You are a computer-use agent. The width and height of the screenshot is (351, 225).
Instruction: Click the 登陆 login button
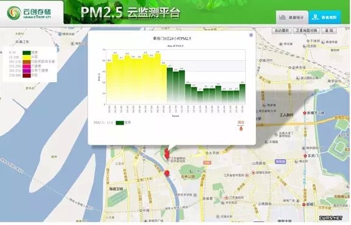(x=329, y=30)
